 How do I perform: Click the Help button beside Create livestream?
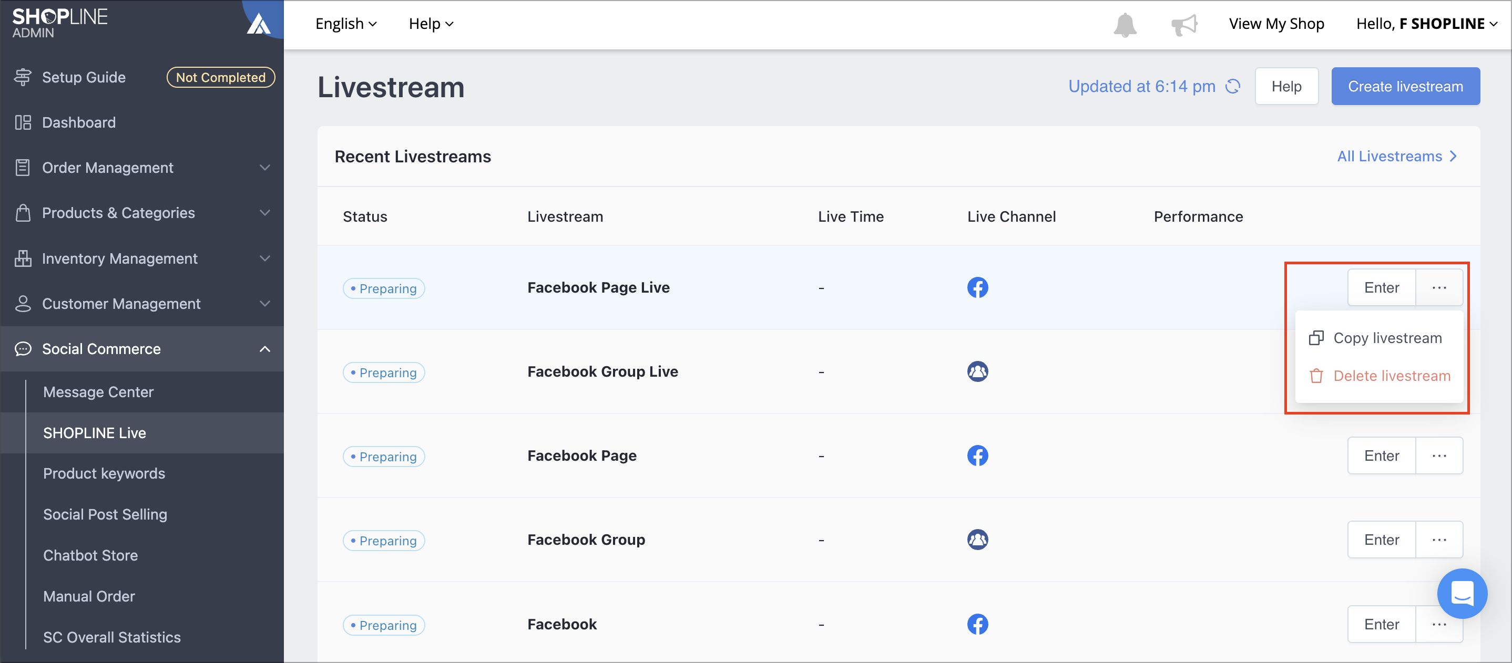(1286, 86)
